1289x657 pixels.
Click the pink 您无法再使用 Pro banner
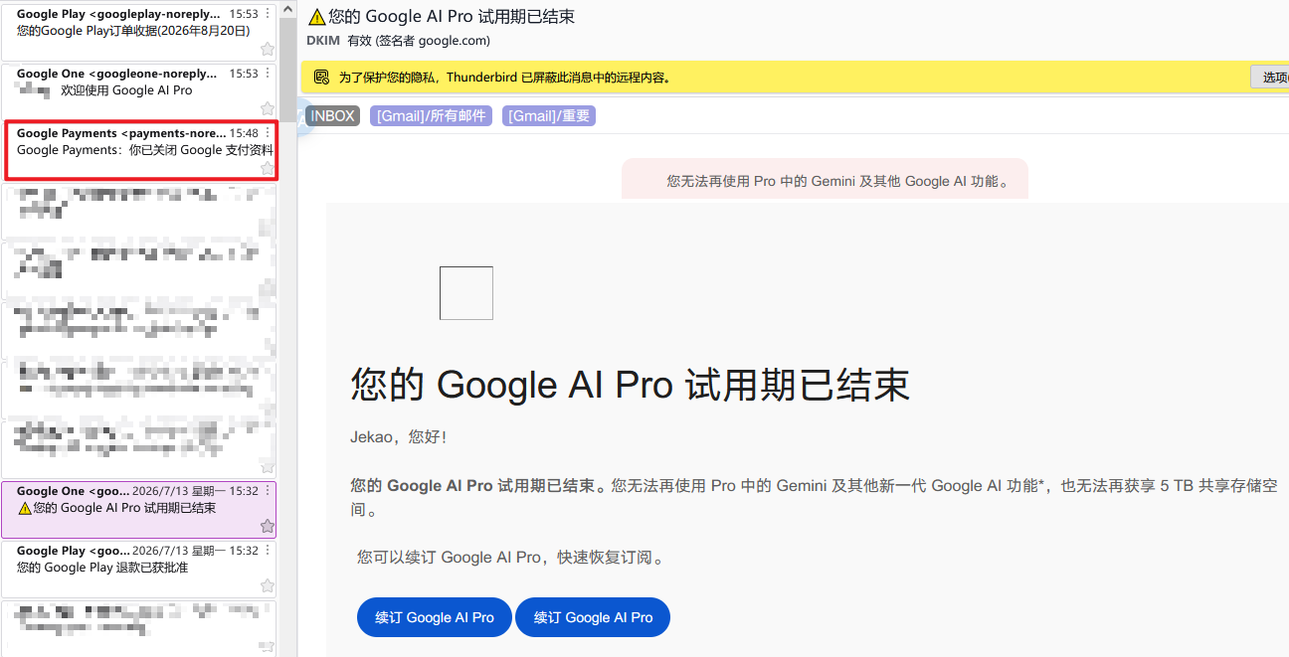825,178
